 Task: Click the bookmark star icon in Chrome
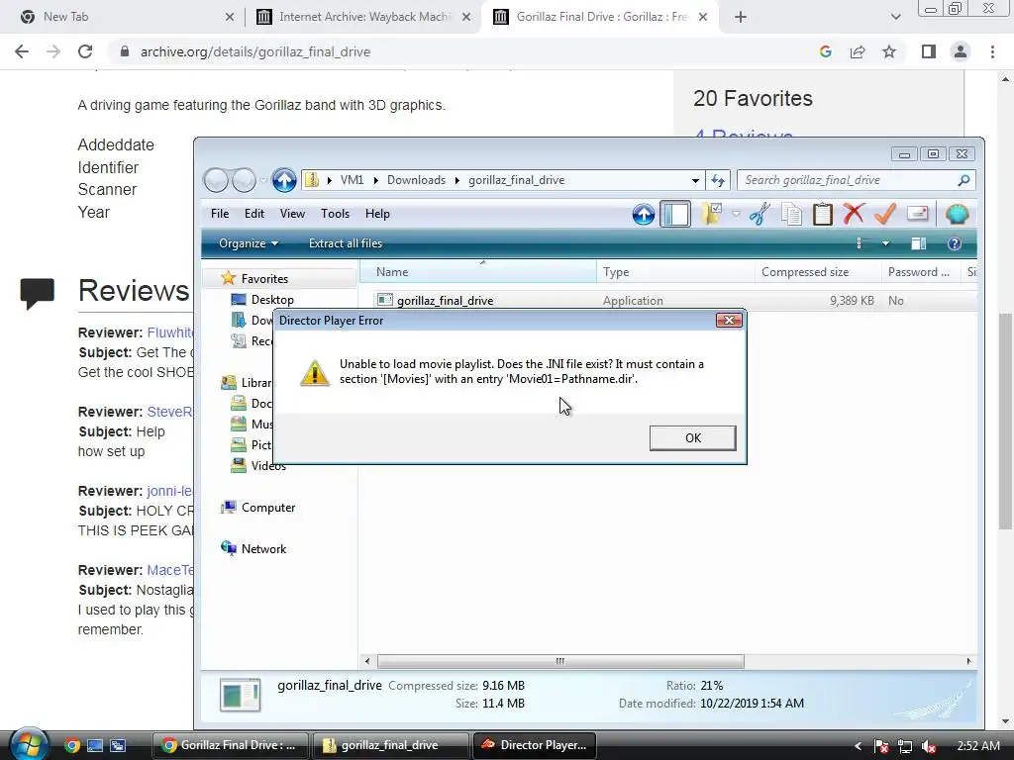coord(889,51)
